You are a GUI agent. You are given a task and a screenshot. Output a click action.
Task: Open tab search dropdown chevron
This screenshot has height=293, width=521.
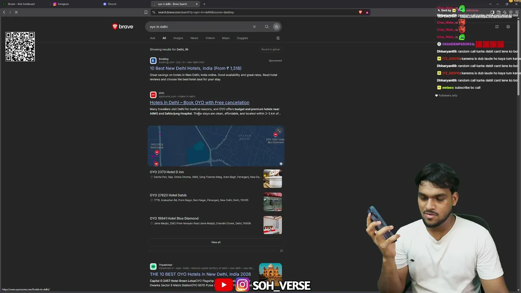click(490, 4)
